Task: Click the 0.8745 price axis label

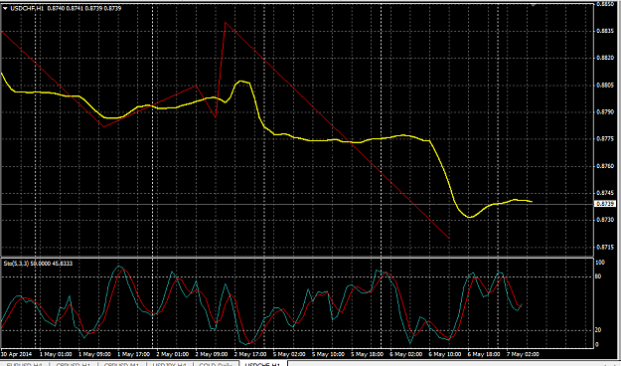Action: pos(605,193)
